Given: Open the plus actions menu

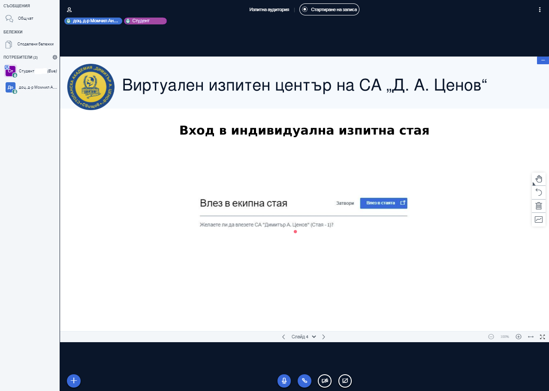Looking at the screenshot, I should click(x=74, y=380).
